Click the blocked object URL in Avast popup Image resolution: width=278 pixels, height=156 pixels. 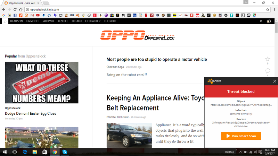(x=241, y=105)
